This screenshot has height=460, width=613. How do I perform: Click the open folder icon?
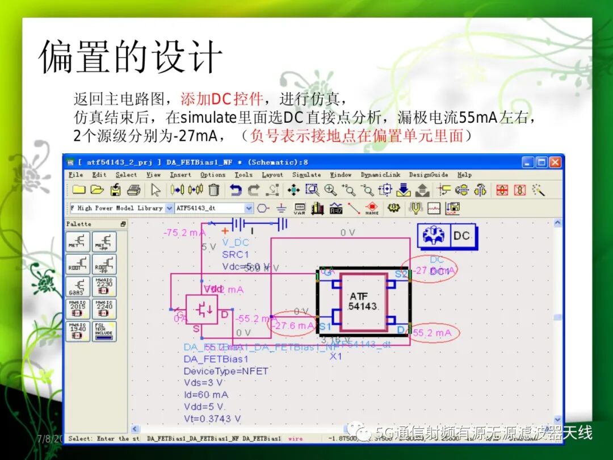pos(98,190)
